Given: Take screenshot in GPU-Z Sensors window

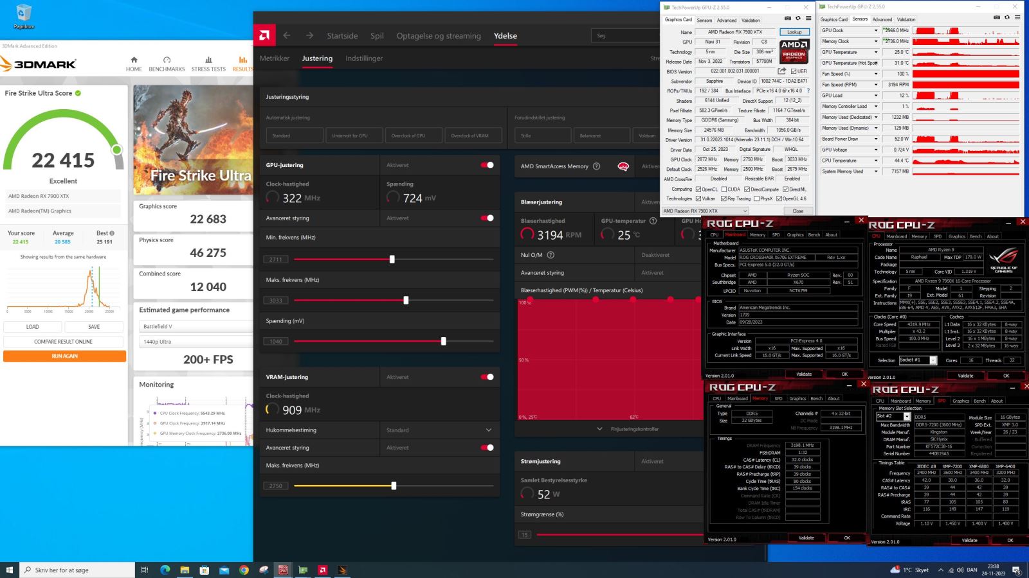Looking at the screenshot, I should 997,17.
